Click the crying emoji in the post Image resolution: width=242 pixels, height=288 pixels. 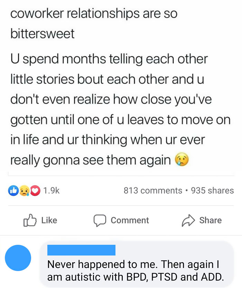pyautogui.click(x=181, y=159)
